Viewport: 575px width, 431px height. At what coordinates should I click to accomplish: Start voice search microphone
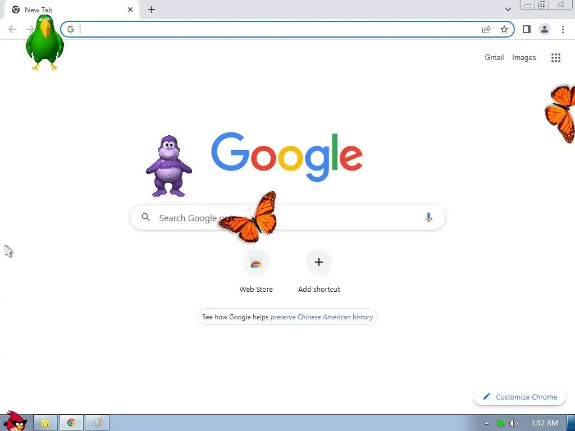428,217
